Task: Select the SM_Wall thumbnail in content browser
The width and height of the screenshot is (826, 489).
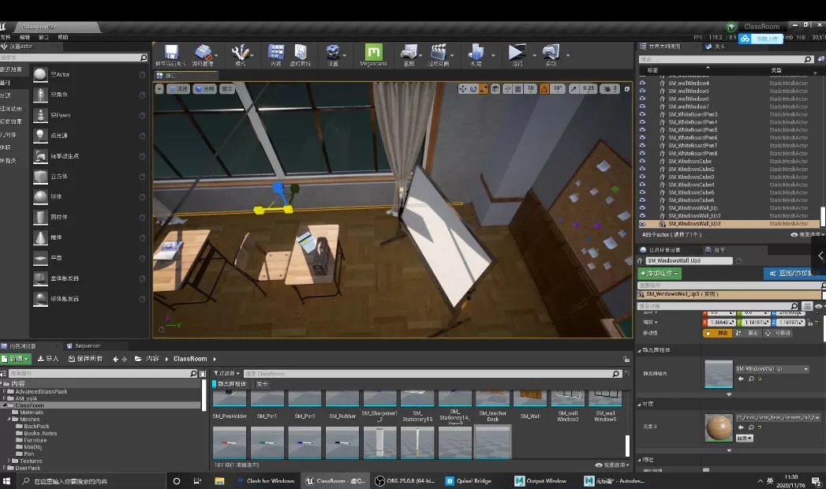Action: pos(529,398)
